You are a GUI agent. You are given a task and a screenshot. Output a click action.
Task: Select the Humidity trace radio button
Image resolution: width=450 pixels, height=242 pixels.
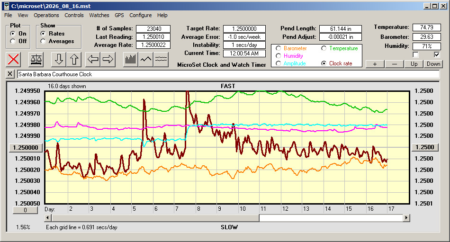click(278, 56)
